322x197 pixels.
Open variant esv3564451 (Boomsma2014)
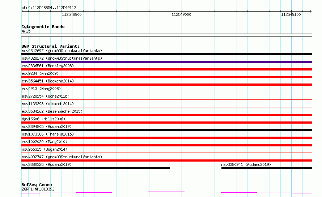point(48,81)
